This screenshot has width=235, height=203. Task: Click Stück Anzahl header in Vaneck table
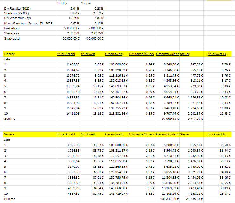pos(66,134)
